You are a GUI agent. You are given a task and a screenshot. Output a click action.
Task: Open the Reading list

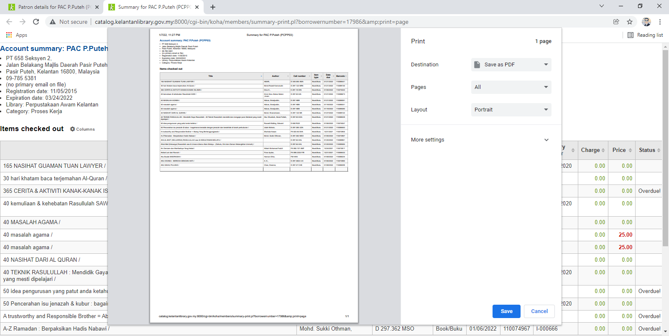645,35
